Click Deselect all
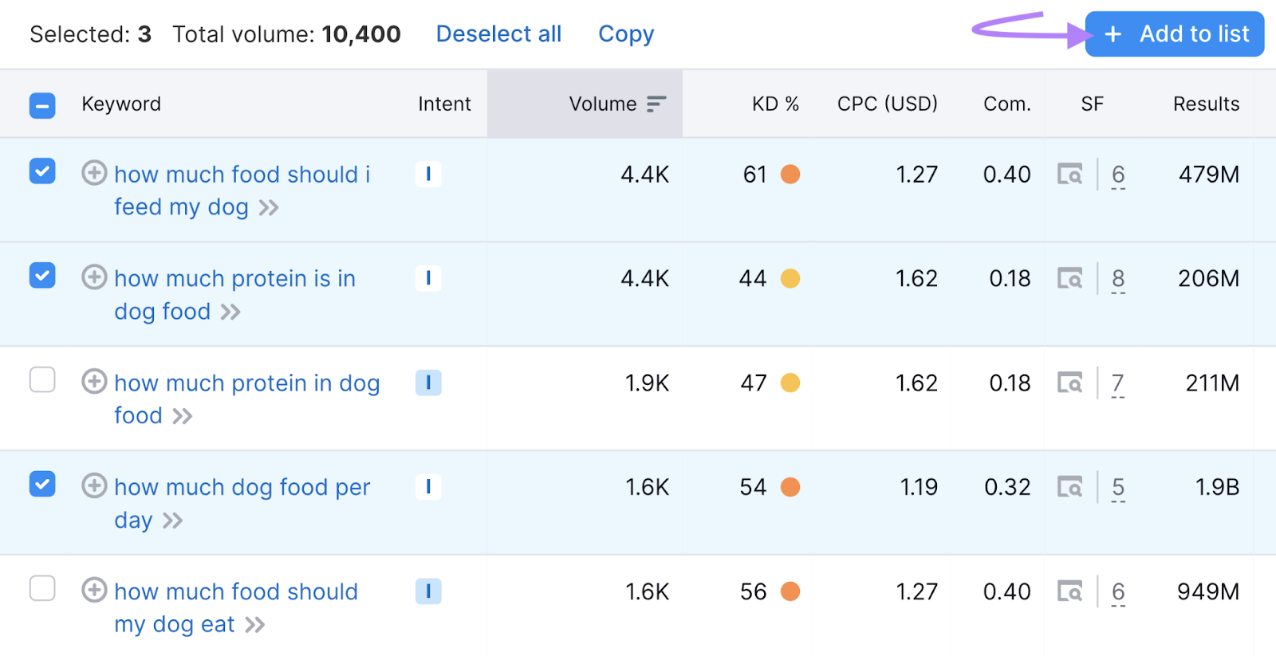This screenshot has height=656, width=1276. [x=498, y=33]
